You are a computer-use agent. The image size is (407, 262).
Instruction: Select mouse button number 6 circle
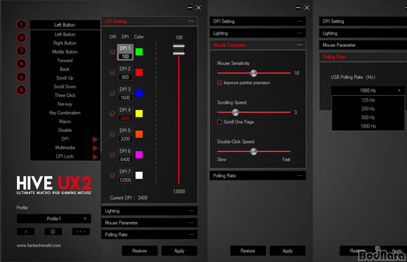(x=21, y=90)
